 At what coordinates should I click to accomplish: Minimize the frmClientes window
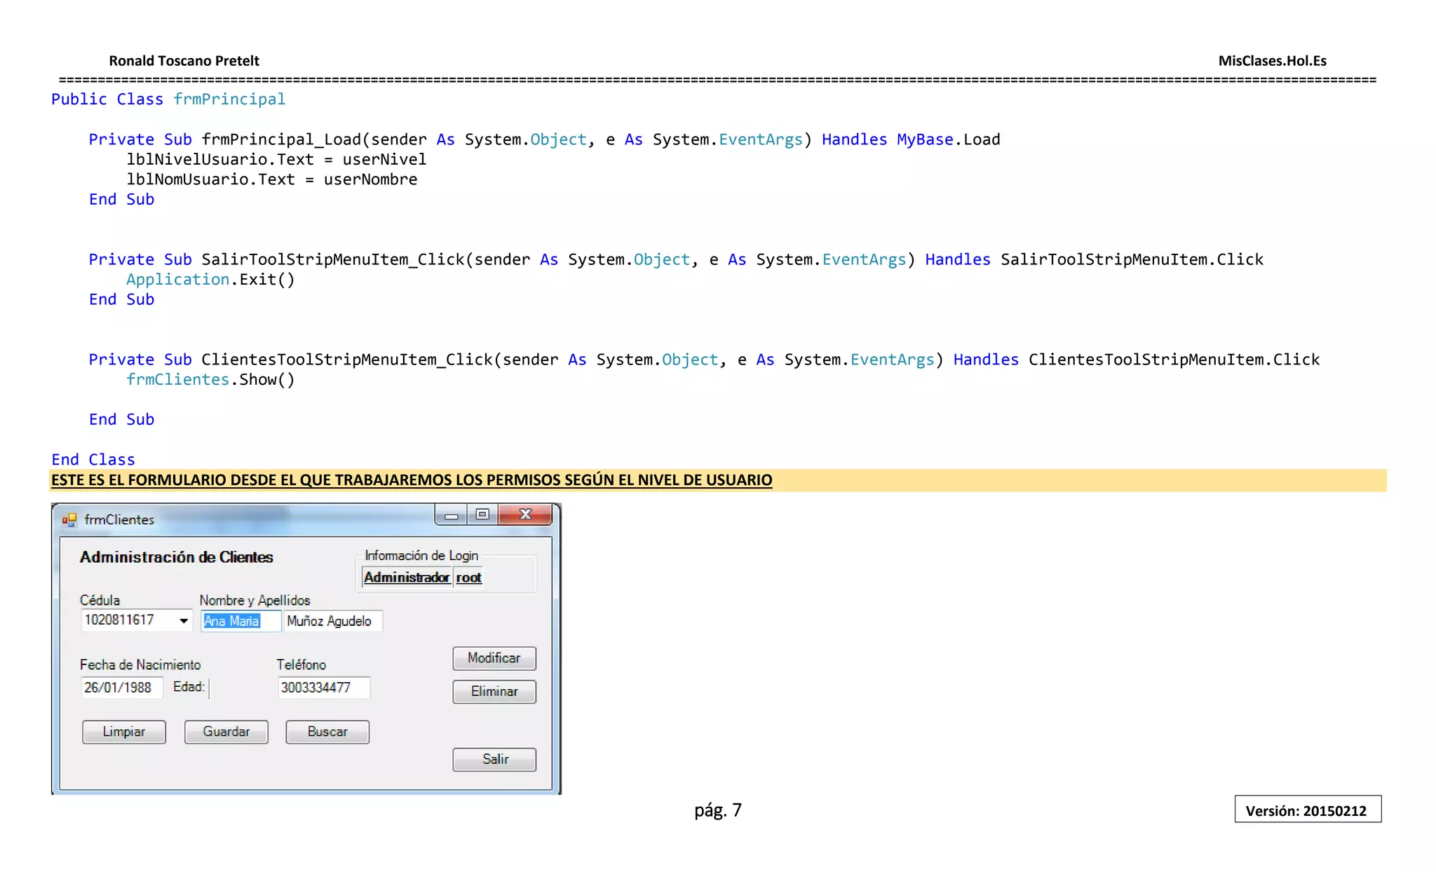pos(451,515)
